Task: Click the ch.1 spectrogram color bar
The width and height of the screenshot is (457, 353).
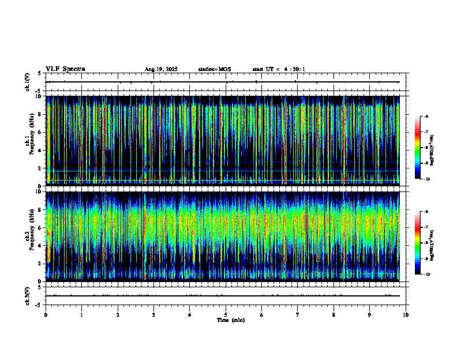Action: pos(417,148)
